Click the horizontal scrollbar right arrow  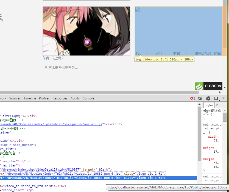point(220,92)
